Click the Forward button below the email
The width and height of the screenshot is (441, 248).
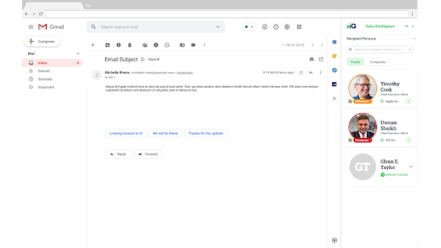[148, 154]
